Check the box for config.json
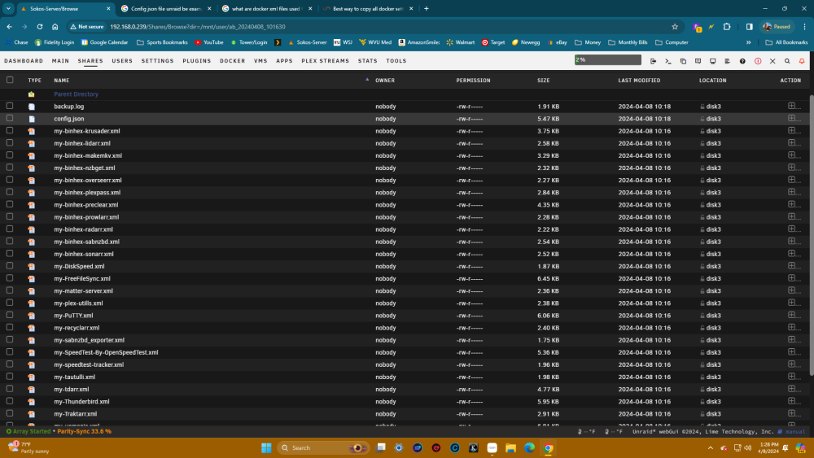Image resolution: width=814 pixels, height=458 pixels. coord(10,118)
